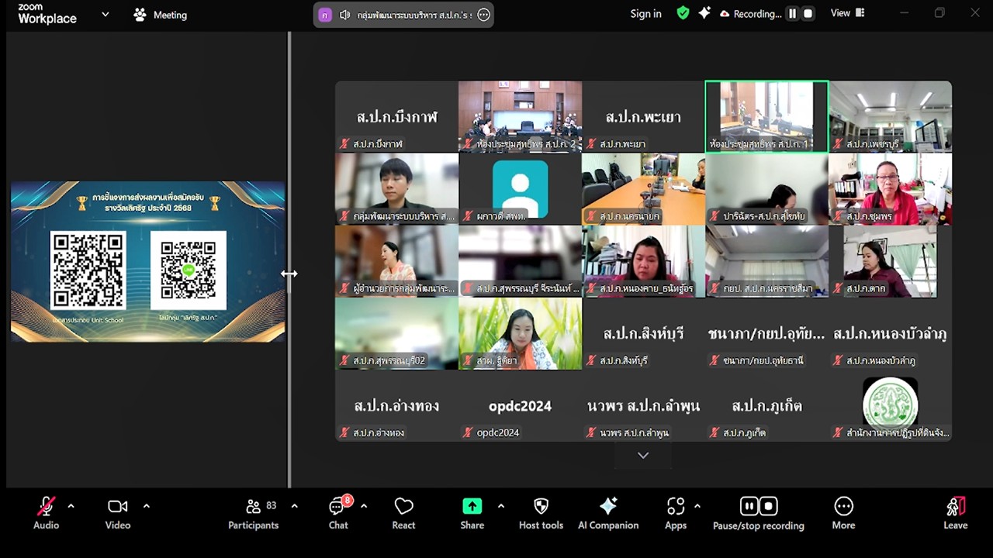Click muted mic icon on ส.ป.ก.สิงห์บุรี tile
Image resolution: width=993 pixels, height=558 pixels.
point(592,360)
